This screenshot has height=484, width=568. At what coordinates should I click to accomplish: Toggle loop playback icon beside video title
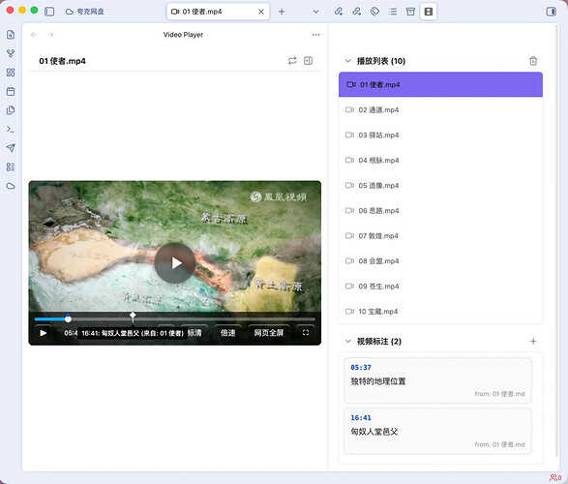(292, 60)
